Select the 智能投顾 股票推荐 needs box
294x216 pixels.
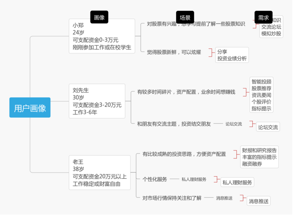(262, 95)
